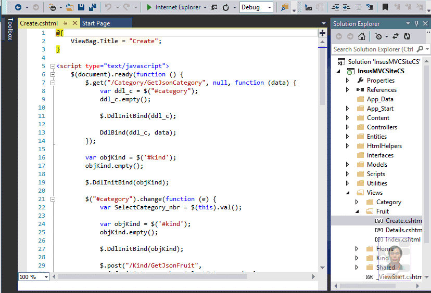
Task: Click the Find in Files toolbar icon
Action: (x=285, y=7)
